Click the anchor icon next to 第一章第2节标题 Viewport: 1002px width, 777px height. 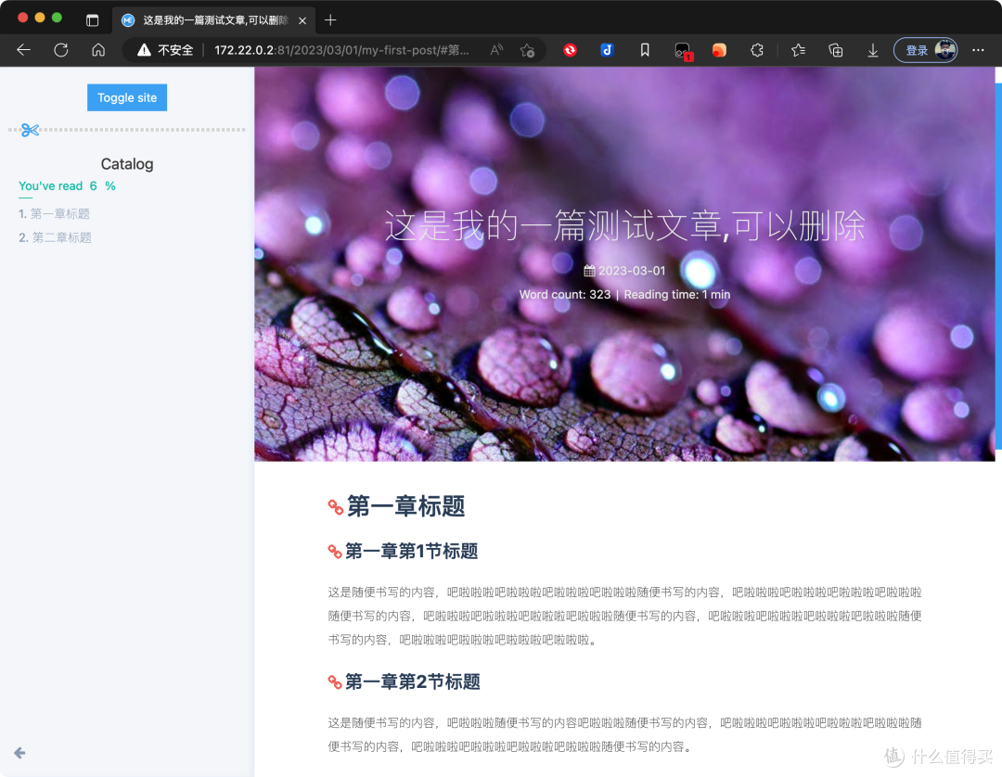335,681
